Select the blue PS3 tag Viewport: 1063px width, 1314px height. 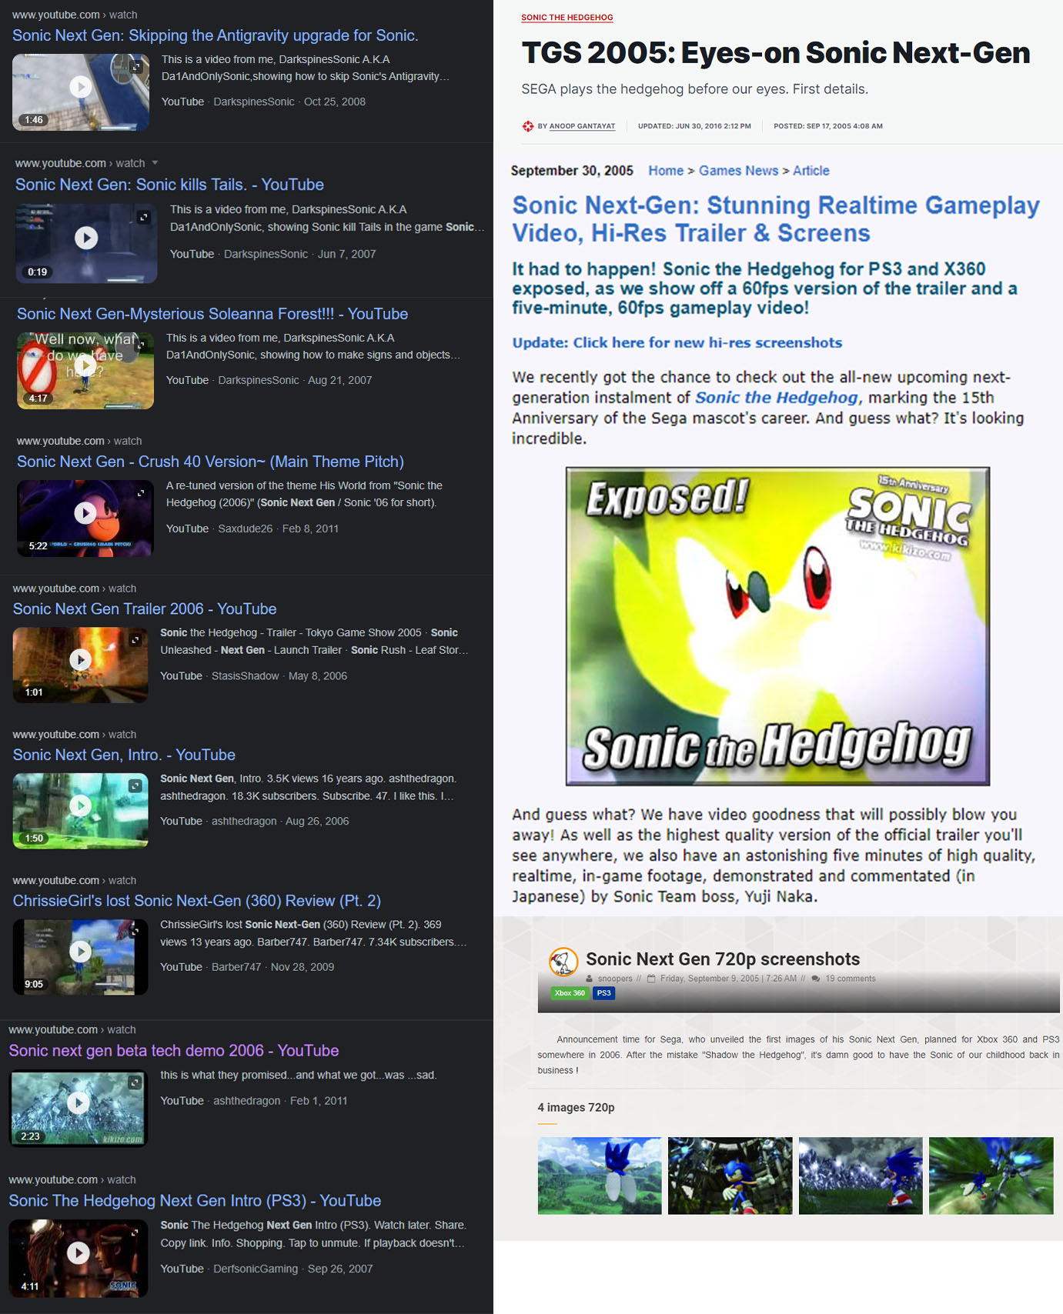tap(604, 993)
